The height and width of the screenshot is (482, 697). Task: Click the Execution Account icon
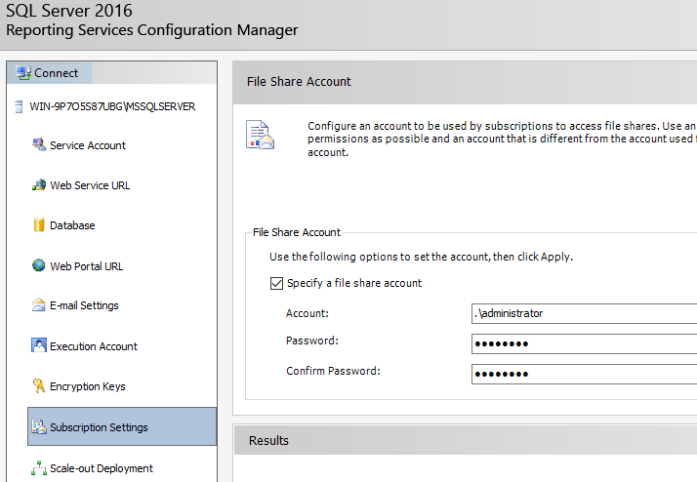pos(39,345)
